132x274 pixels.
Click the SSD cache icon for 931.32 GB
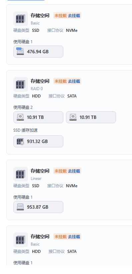coord(20,141)
